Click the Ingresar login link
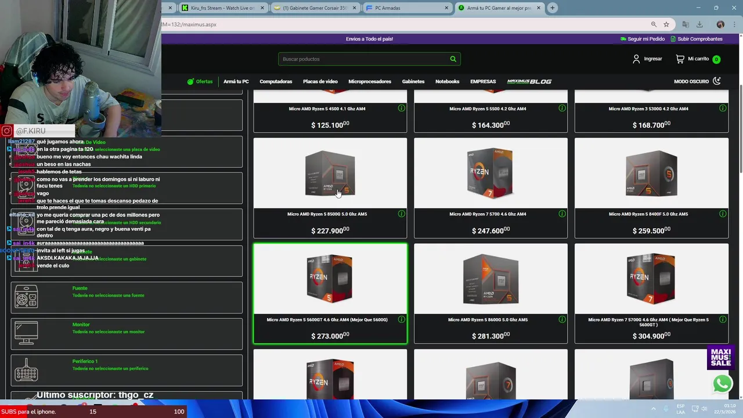 [x=652, y=59]
